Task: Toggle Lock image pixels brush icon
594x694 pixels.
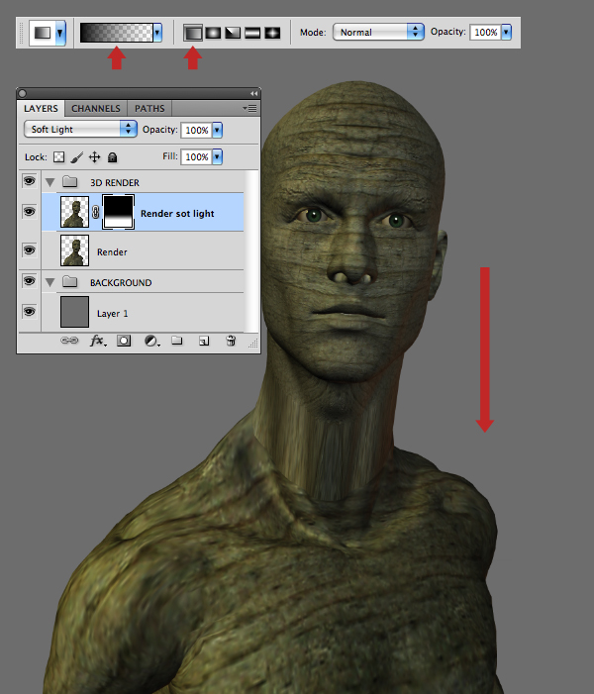Action: click(76, 157)
